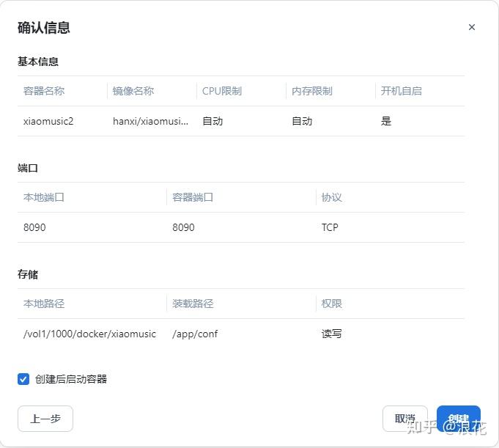Click the 镜像名称 column header
Image resolution: width=499 pixels, height=448 pixels.
point(133,91)
